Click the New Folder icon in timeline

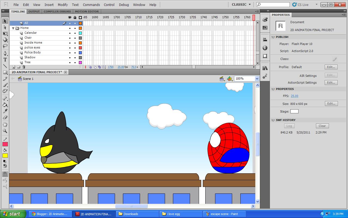click(x=18, y=67)
